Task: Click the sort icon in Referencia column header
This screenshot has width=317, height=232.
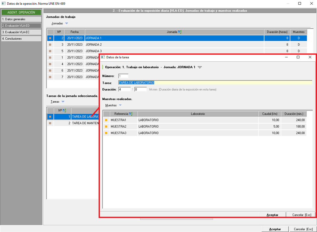Action: click(x=131, y=114)
